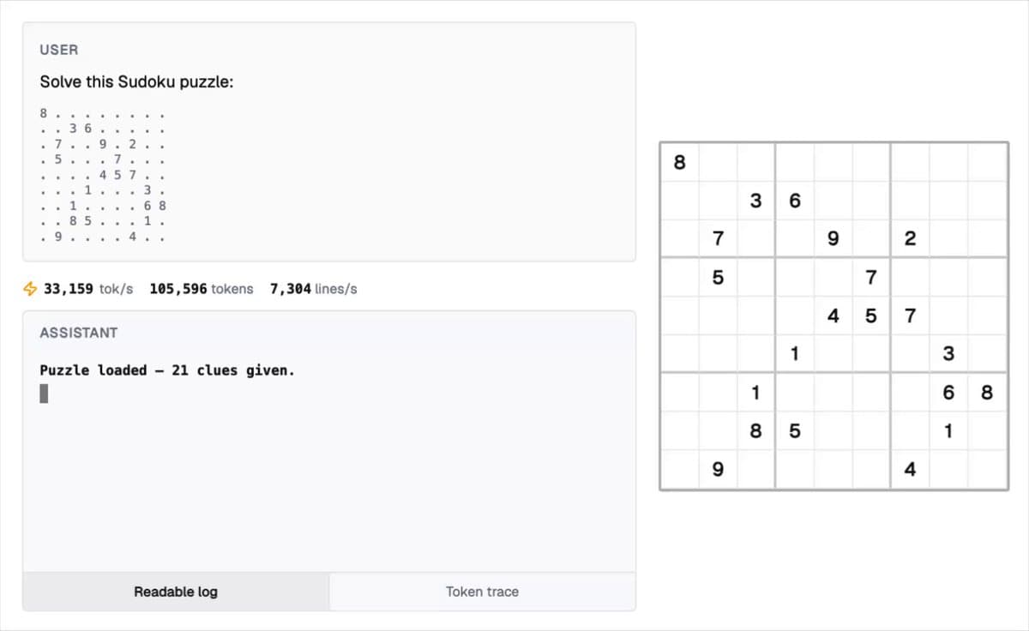Select the Readable log tab
The width and height of the screenshot is (1029, 631).
[x=176, y=592]
